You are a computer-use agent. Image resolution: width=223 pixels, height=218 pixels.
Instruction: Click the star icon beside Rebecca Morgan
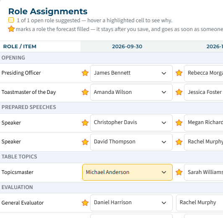point(179,73)
